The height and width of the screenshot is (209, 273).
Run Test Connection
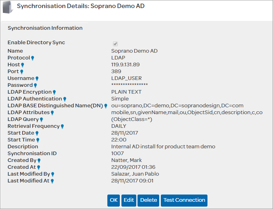184,200
